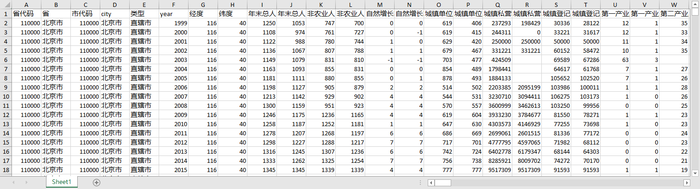This screenshot has width=700, height=189.
Task: Select column Q header
Action: [497, 5]
